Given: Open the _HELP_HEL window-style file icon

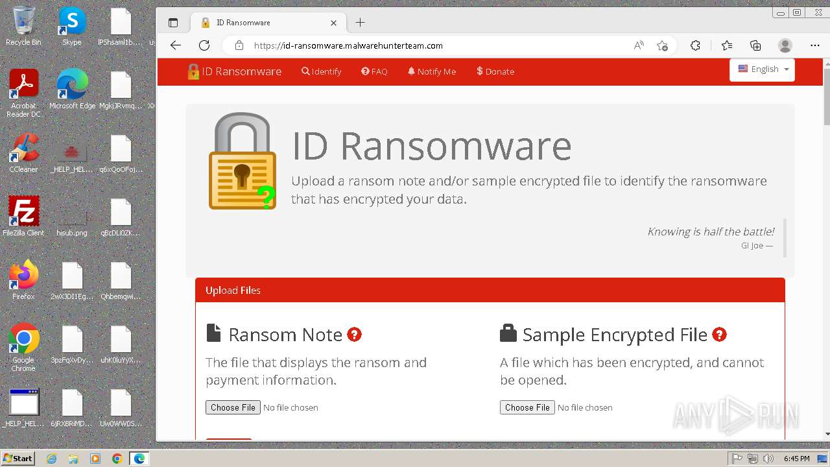Looking at the screenshot, I should (23, 407).
